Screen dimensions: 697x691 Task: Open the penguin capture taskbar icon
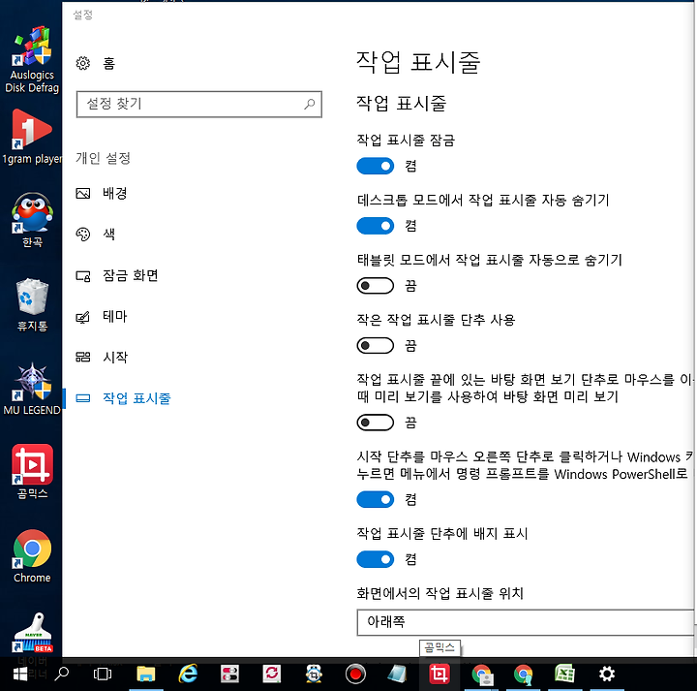(314, 675)
